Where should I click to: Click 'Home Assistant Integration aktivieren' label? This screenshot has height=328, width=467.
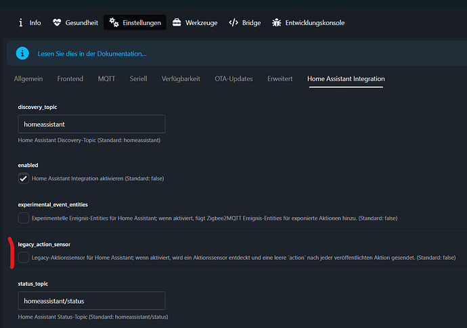point(98,179)
